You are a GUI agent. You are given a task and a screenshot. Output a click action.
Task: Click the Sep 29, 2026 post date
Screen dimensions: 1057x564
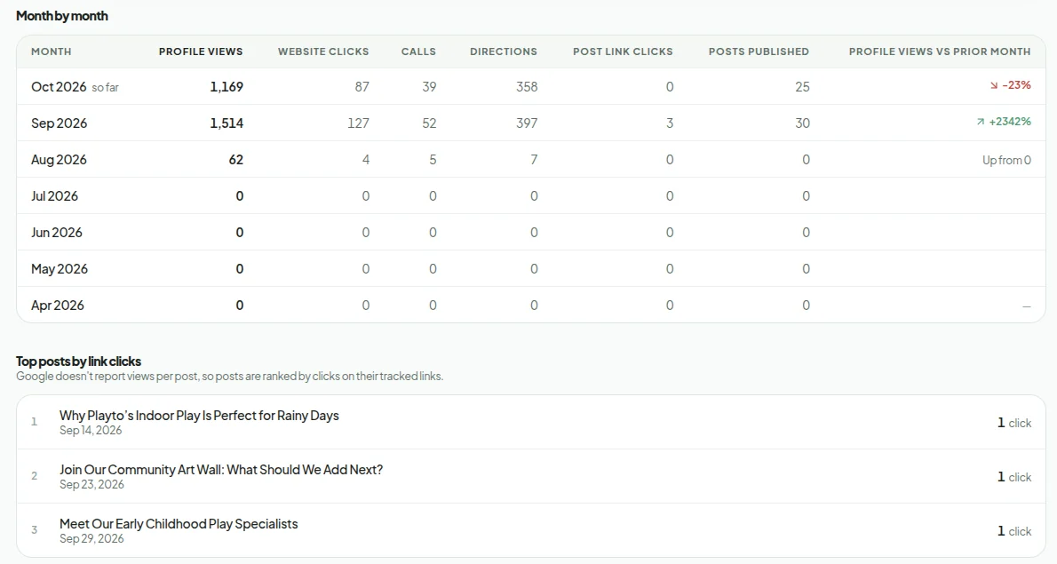pos(91,538)
